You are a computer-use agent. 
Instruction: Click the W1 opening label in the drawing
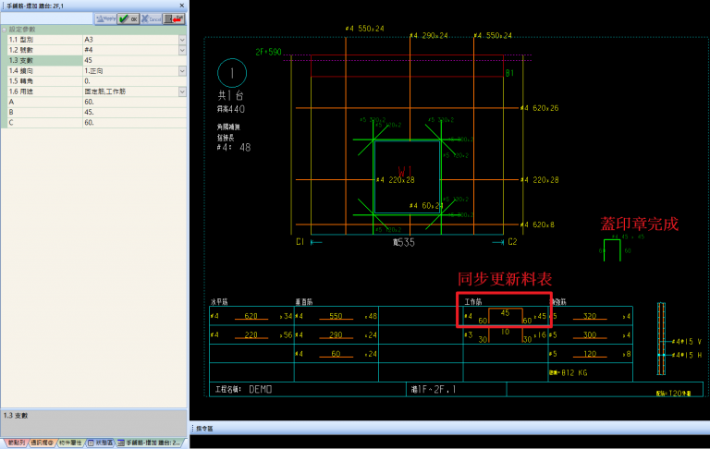404,172
